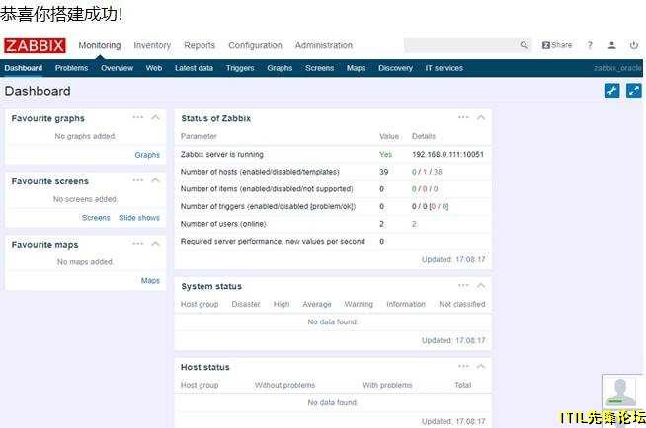Viewport: 646px width, 428px height.
Task: Go to the Triggers submenu tab
Action: click(240, 68)
